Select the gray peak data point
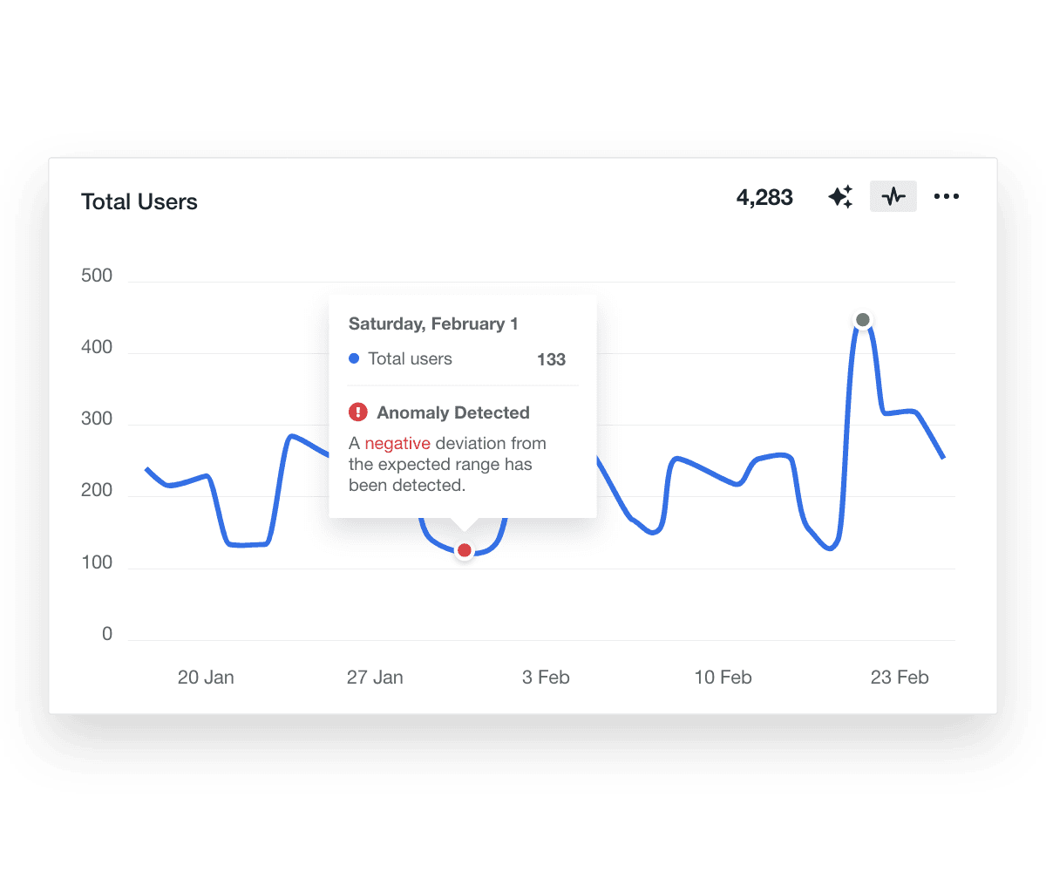 863,320
